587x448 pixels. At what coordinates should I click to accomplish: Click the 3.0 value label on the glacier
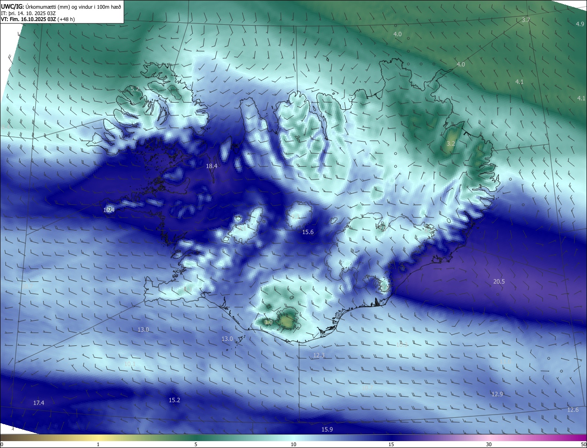click(x=269, y=322)
